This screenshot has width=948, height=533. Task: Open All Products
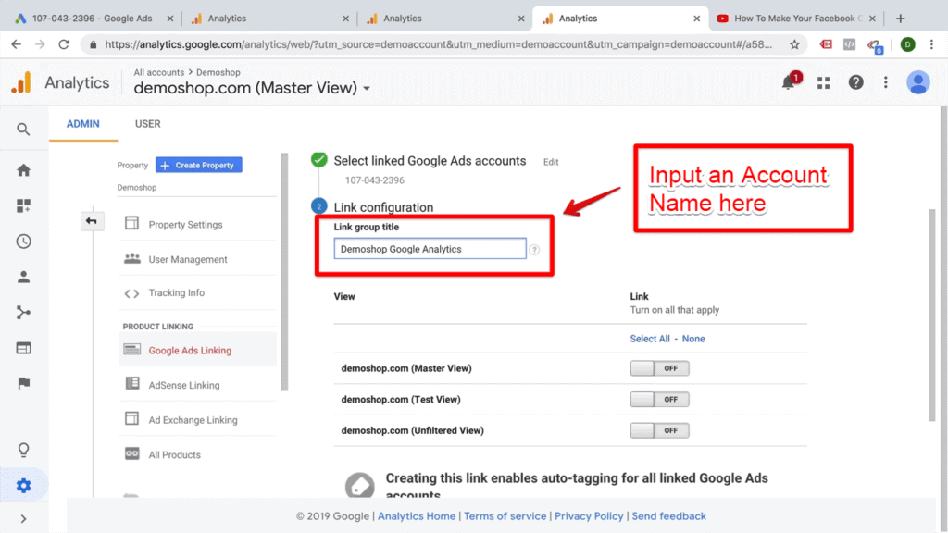click(174, 455)
